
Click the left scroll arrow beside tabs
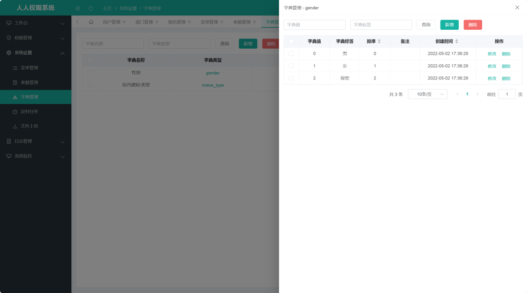click(x=77, y=21)
